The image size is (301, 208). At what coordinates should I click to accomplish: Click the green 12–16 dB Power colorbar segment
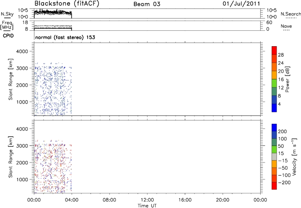[274, 83]
